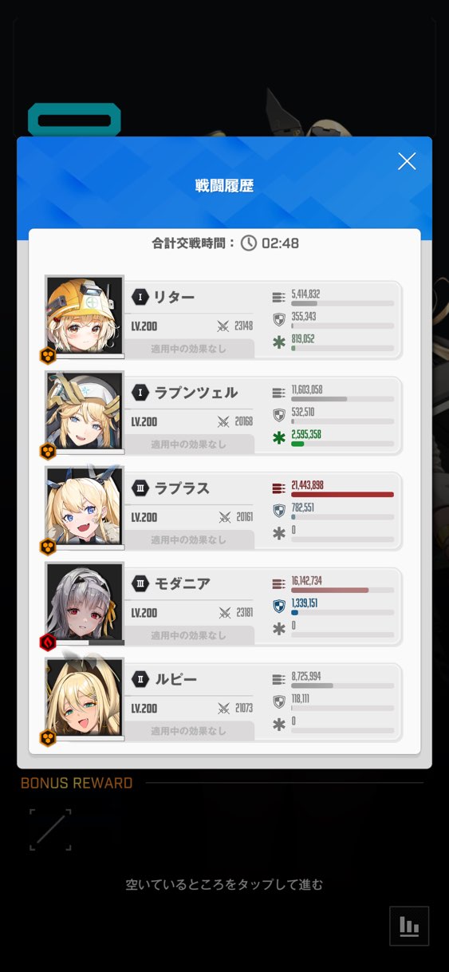Select ラプンツェル's portrait thumbnail

(x=85, y=412)
